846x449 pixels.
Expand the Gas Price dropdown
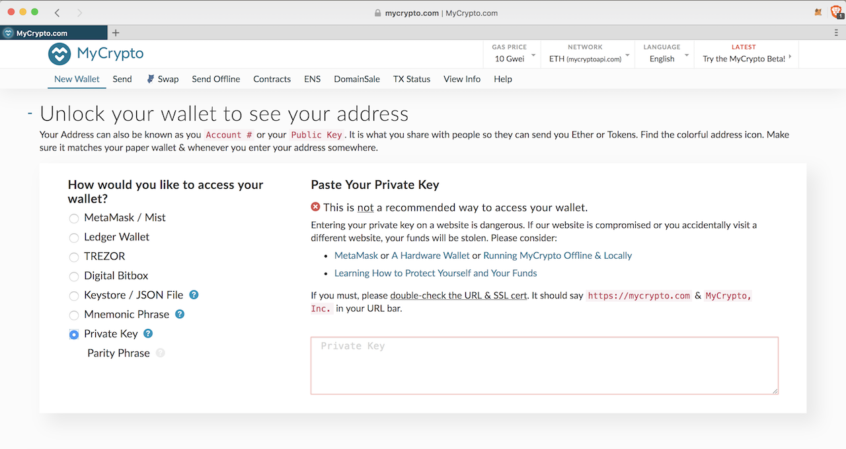(x=513, y=53)
